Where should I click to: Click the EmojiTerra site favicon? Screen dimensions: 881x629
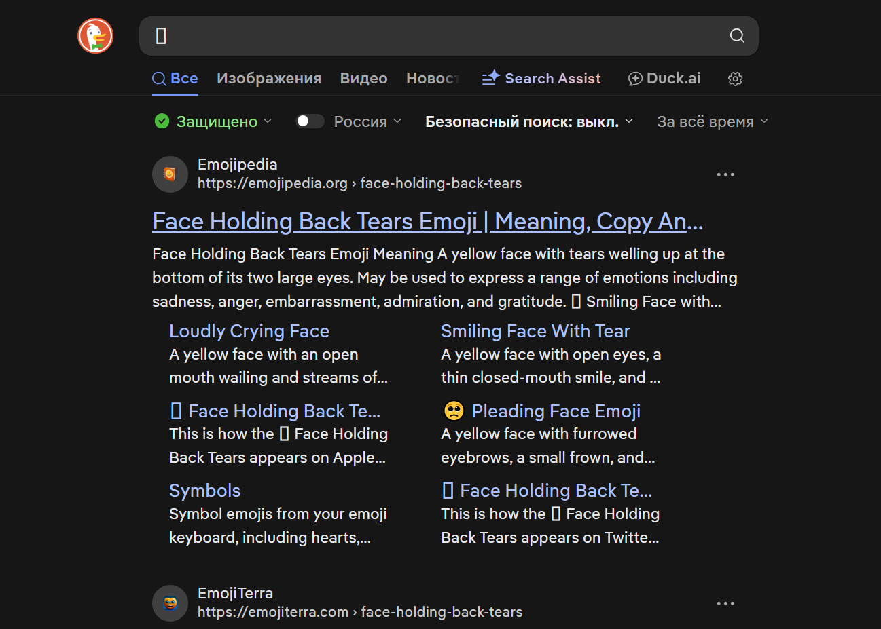(170, 603)
